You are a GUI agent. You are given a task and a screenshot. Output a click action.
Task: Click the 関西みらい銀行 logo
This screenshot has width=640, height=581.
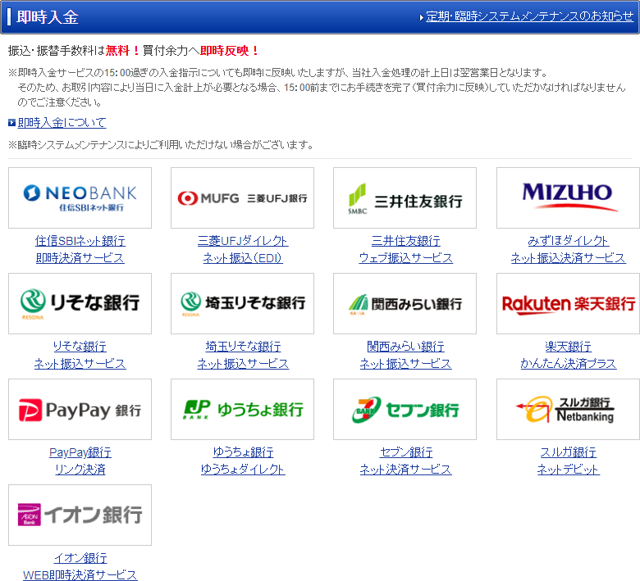(405, 304)
